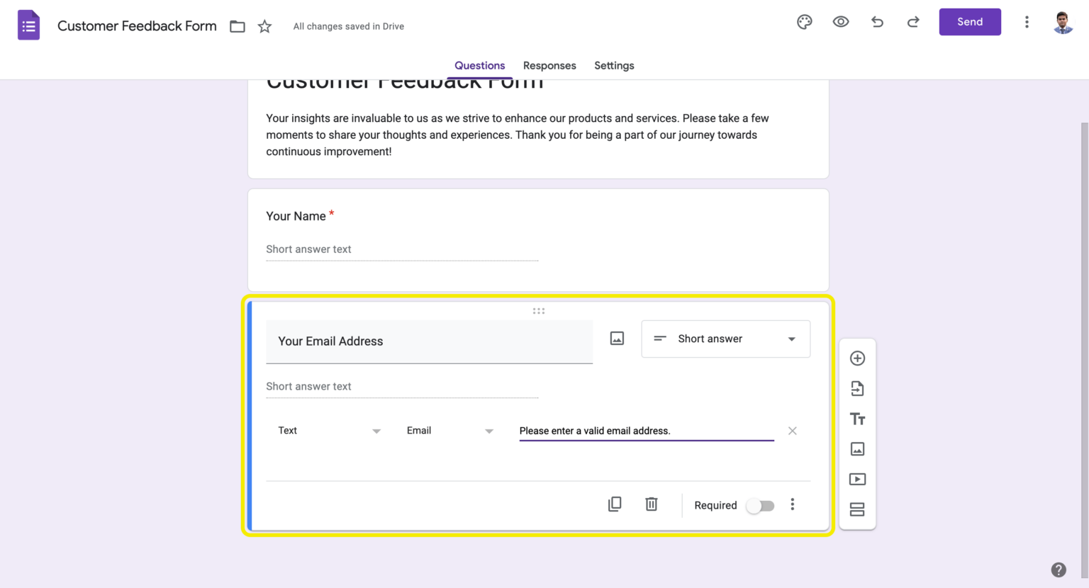
Task: Add a video to the form
Action: point(857,479)
